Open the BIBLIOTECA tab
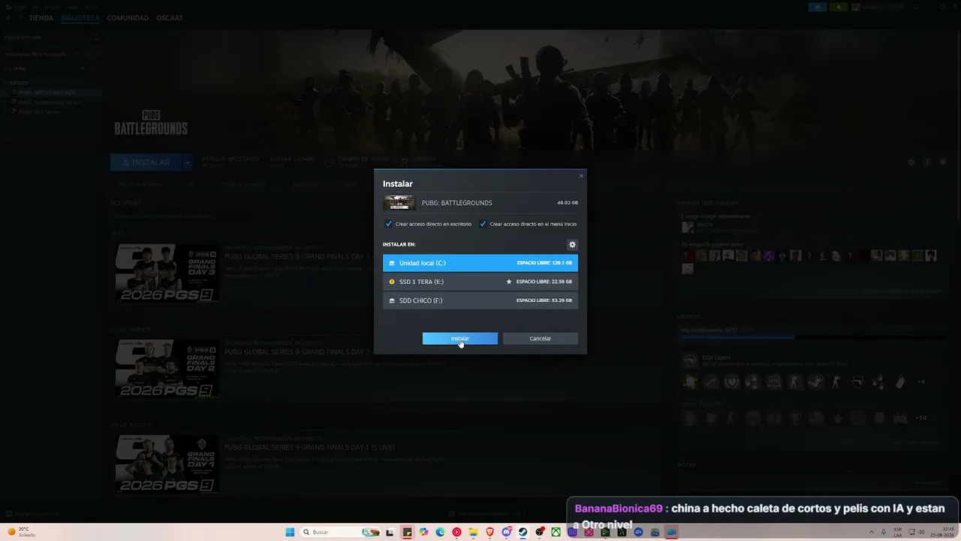The height and width of the screenshot is (541, 961). (80, 18)
